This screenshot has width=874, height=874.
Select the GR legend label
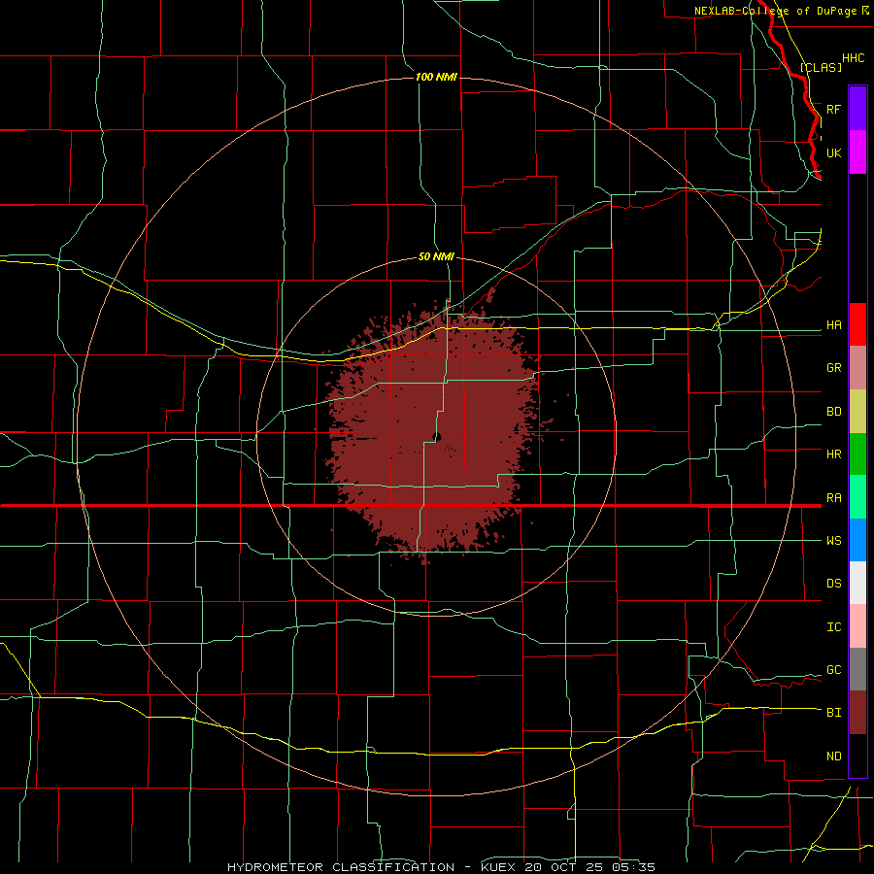(833, 368)
